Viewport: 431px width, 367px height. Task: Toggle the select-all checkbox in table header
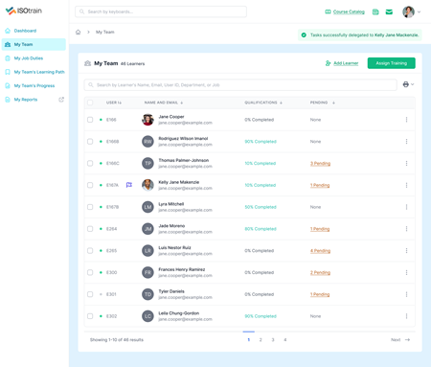click(90, 103)
